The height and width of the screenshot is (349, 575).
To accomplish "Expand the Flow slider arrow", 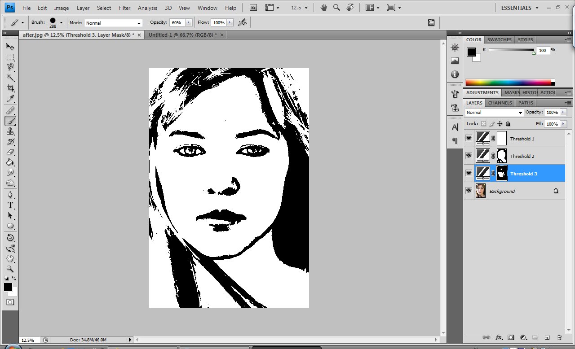I will point(230,22).
